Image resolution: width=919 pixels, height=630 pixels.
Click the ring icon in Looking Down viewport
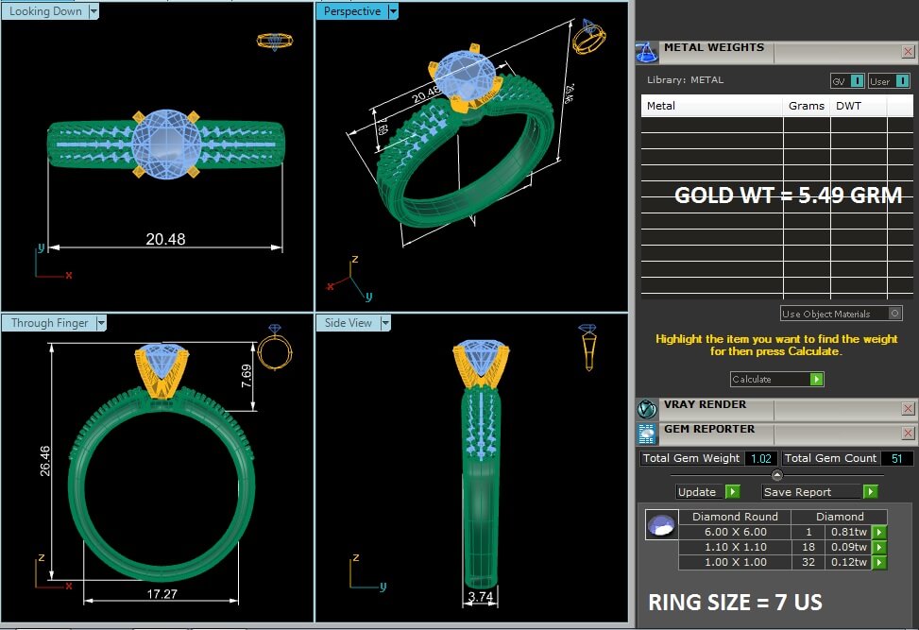pos(275,41)
